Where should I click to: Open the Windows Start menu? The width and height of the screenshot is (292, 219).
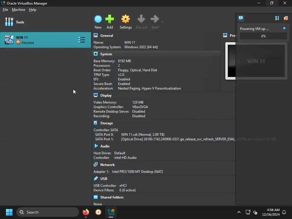pos(9,212)
